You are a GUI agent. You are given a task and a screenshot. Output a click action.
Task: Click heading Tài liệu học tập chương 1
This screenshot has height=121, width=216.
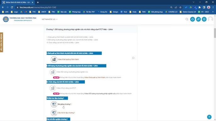click(57, 98)
